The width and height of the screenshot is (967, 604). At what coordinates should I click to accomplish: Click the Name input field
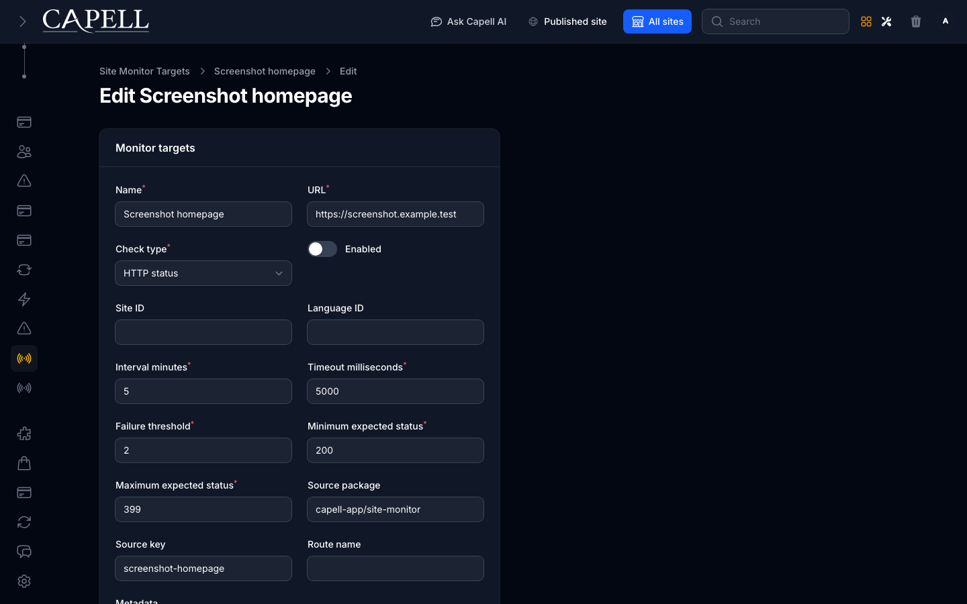[203, 214]
